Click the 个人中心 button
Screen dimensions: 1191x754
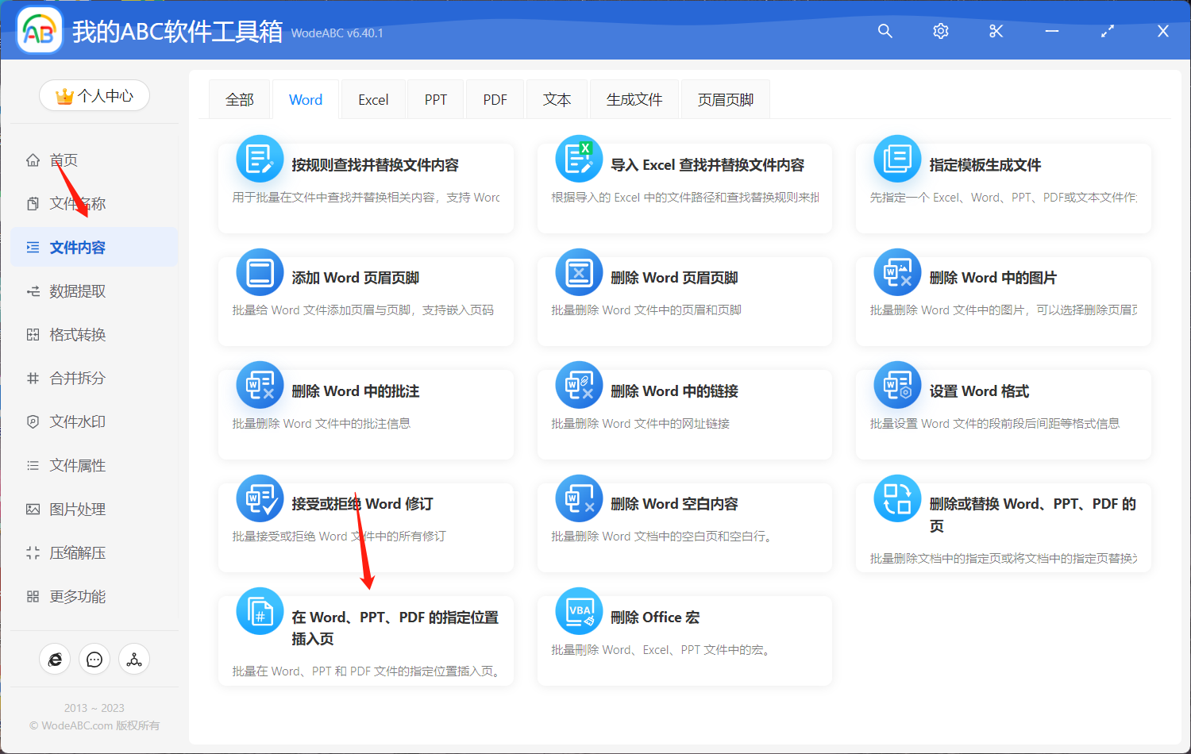(94, 94)
